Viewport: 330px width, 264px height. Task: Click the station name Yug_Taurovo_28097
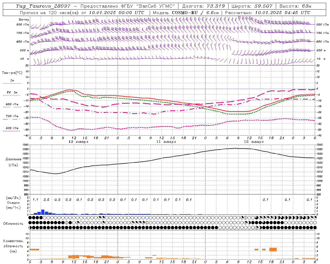(43, 6)
